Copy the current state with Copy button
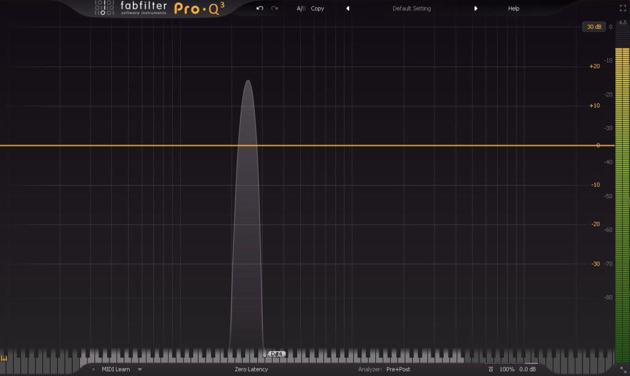 point(317,9)
